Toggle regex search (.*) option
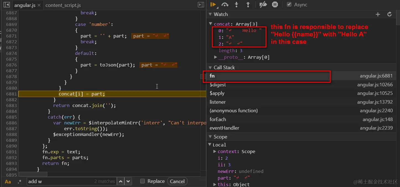Screen dimensions: 400x187 19,181
